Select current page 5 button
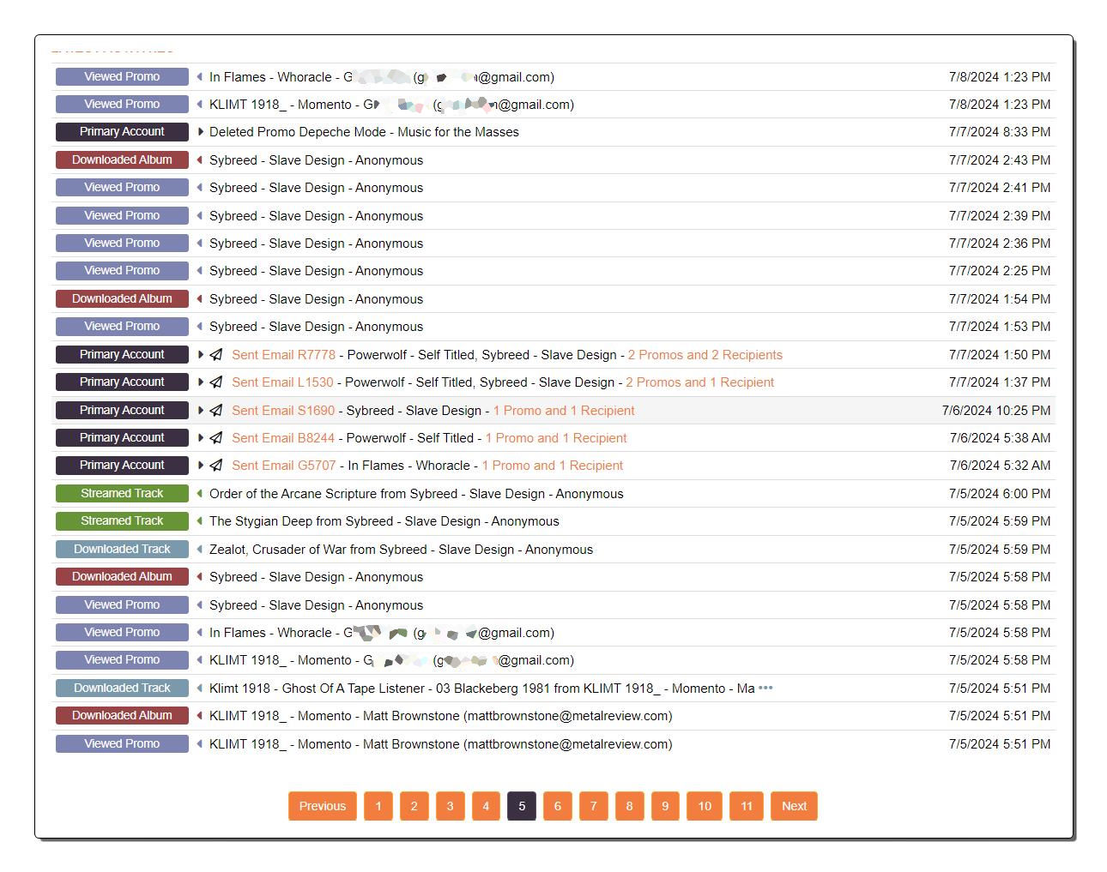This screenshot has width=1107, height=872. click(522, 806)
